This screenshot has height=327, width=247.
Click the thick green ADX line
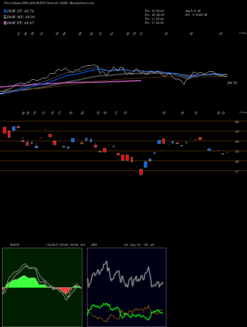point(125,311)
